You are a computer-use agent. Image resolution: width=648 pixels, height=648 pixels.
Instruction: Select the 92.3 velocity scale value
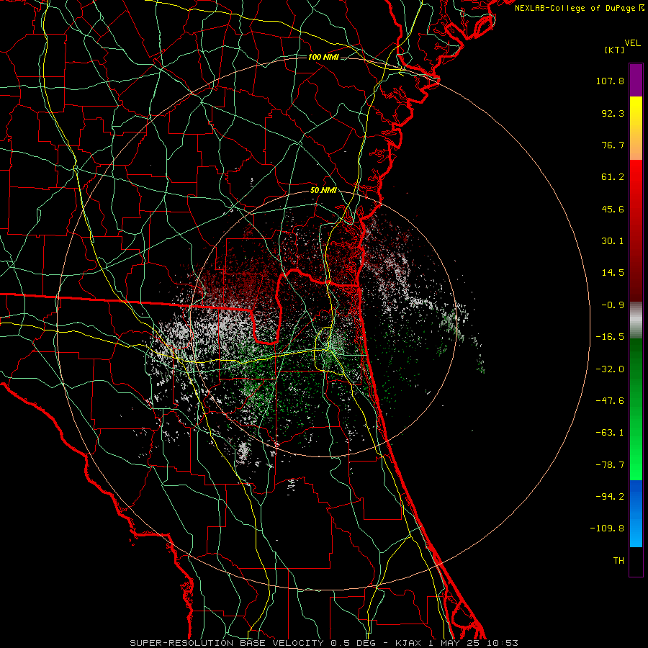[613, 113]
